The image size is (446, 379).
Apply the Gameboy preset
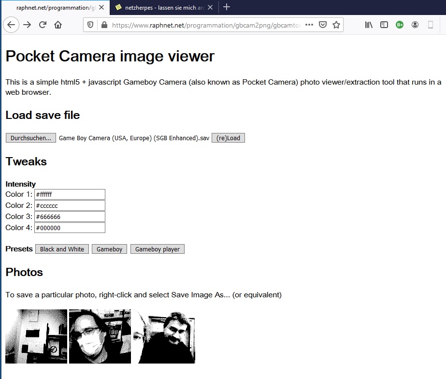click(x=109, y=249)
